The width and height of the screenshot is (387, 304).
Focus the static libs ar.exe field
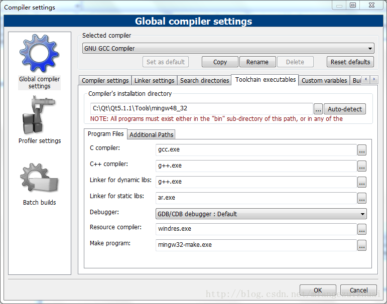256,198
